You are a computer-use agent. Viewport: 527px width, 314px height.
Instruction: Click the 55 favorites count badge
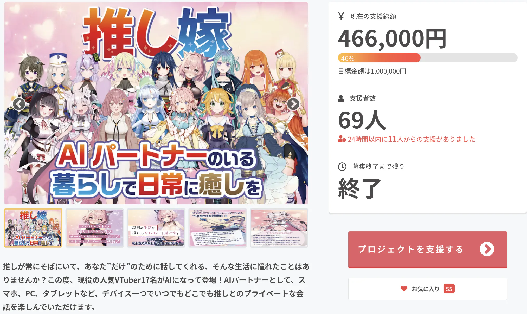point(449,289)
